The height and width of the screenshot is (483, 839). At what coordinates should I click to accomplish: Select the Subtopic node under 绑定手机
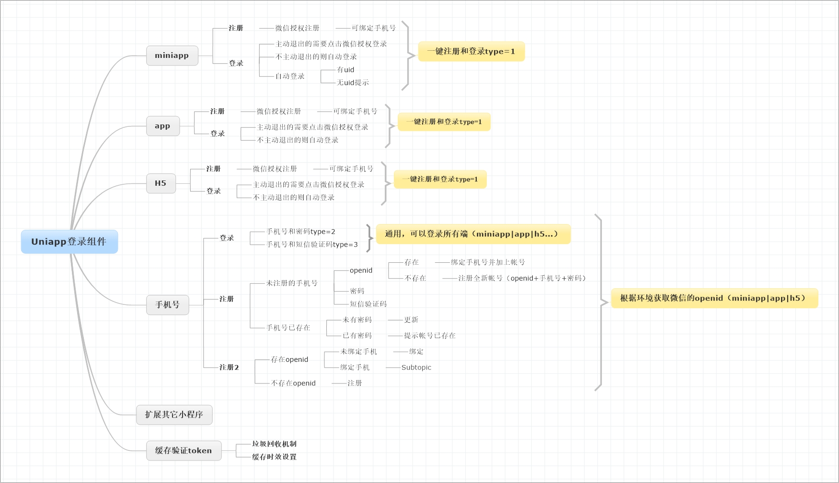[x=416, y=367]
